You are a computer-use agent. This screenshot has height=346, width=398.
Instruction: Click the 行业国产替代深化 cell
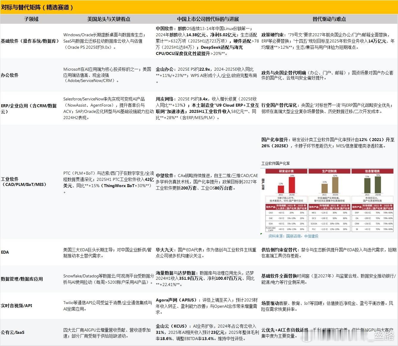tap(327, 108)
